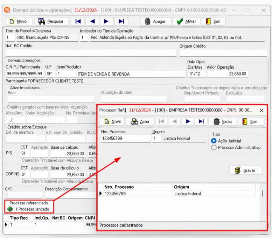
Task: Go to next process in Processo Ref.
Action: click(188, 121)
